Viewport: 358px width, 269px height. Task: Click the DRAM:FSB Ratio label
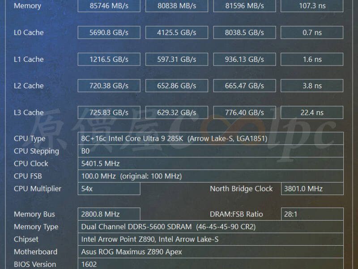[x=236, y=214]
